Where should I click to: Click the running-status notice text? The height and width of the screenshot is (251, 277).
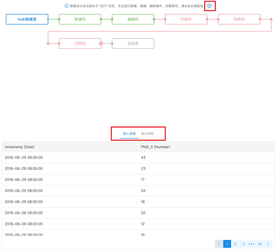tap(137, 6)
